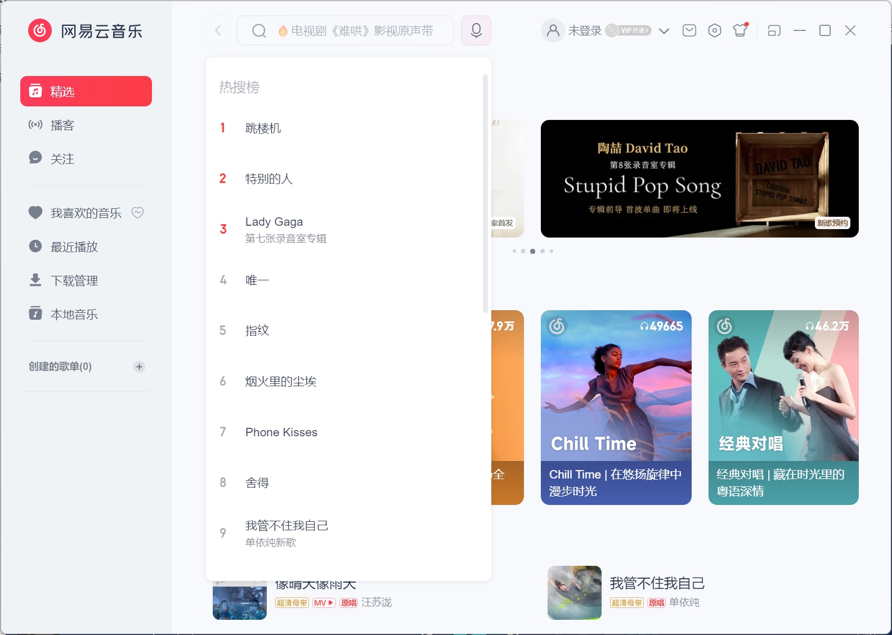Select 精选 in the sidebar
Image resolution: width=892 pixels, height=635 pixels.
click(x=86, y=91)
